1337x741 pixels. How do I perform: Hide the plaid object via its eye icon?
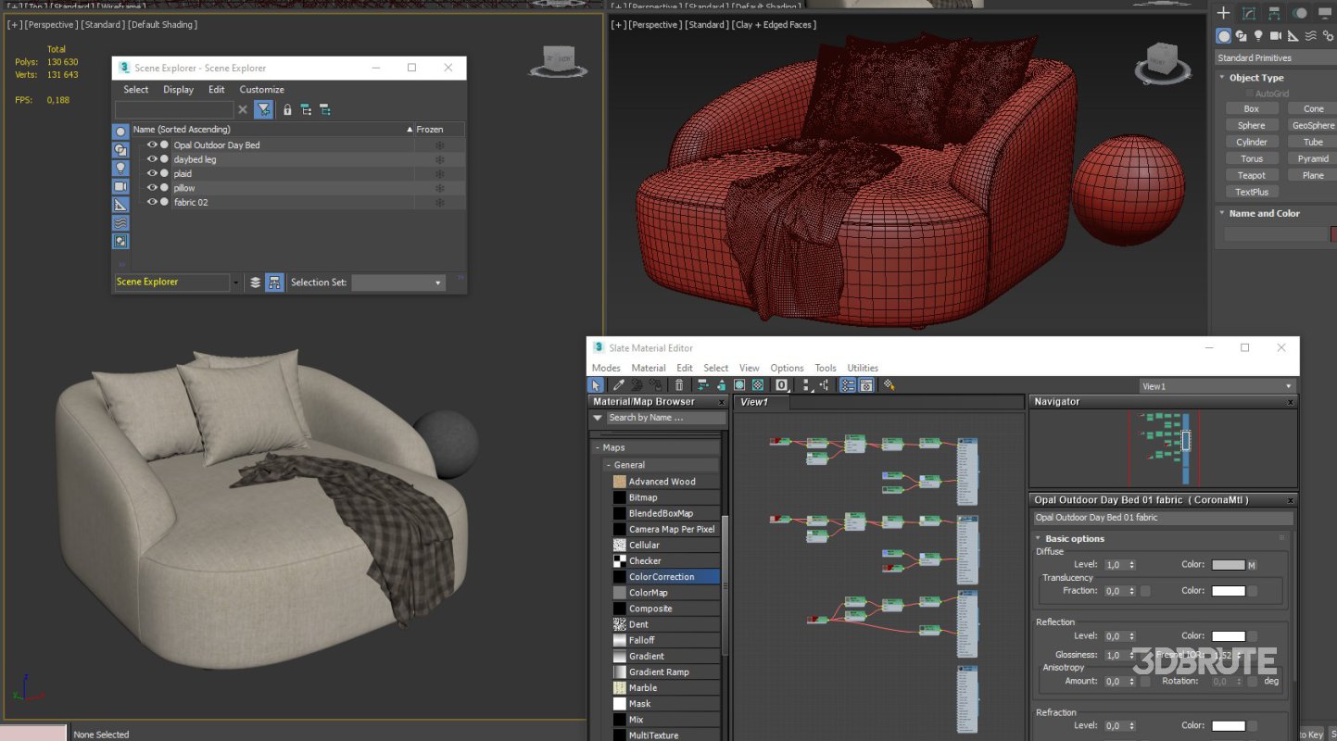[x=152, y=173]
